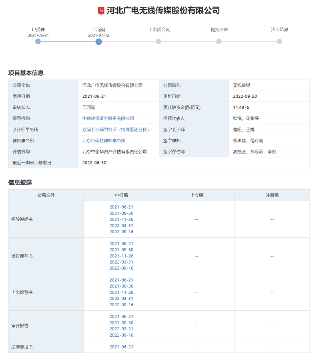Screen dimensions: 319x358
Task: Open 法律意见书 filing dated 2021-06-21
Action: (121, 347)
